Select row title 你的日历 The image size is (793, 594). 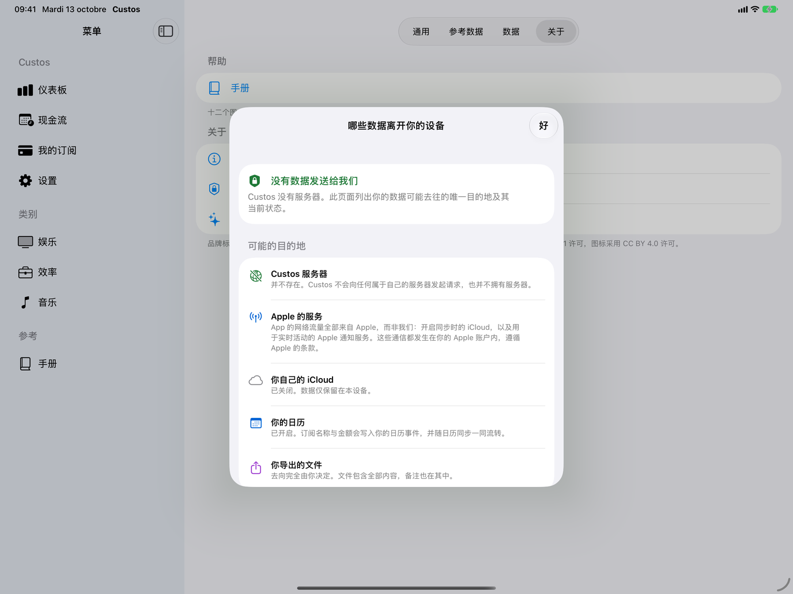[288, 422]
